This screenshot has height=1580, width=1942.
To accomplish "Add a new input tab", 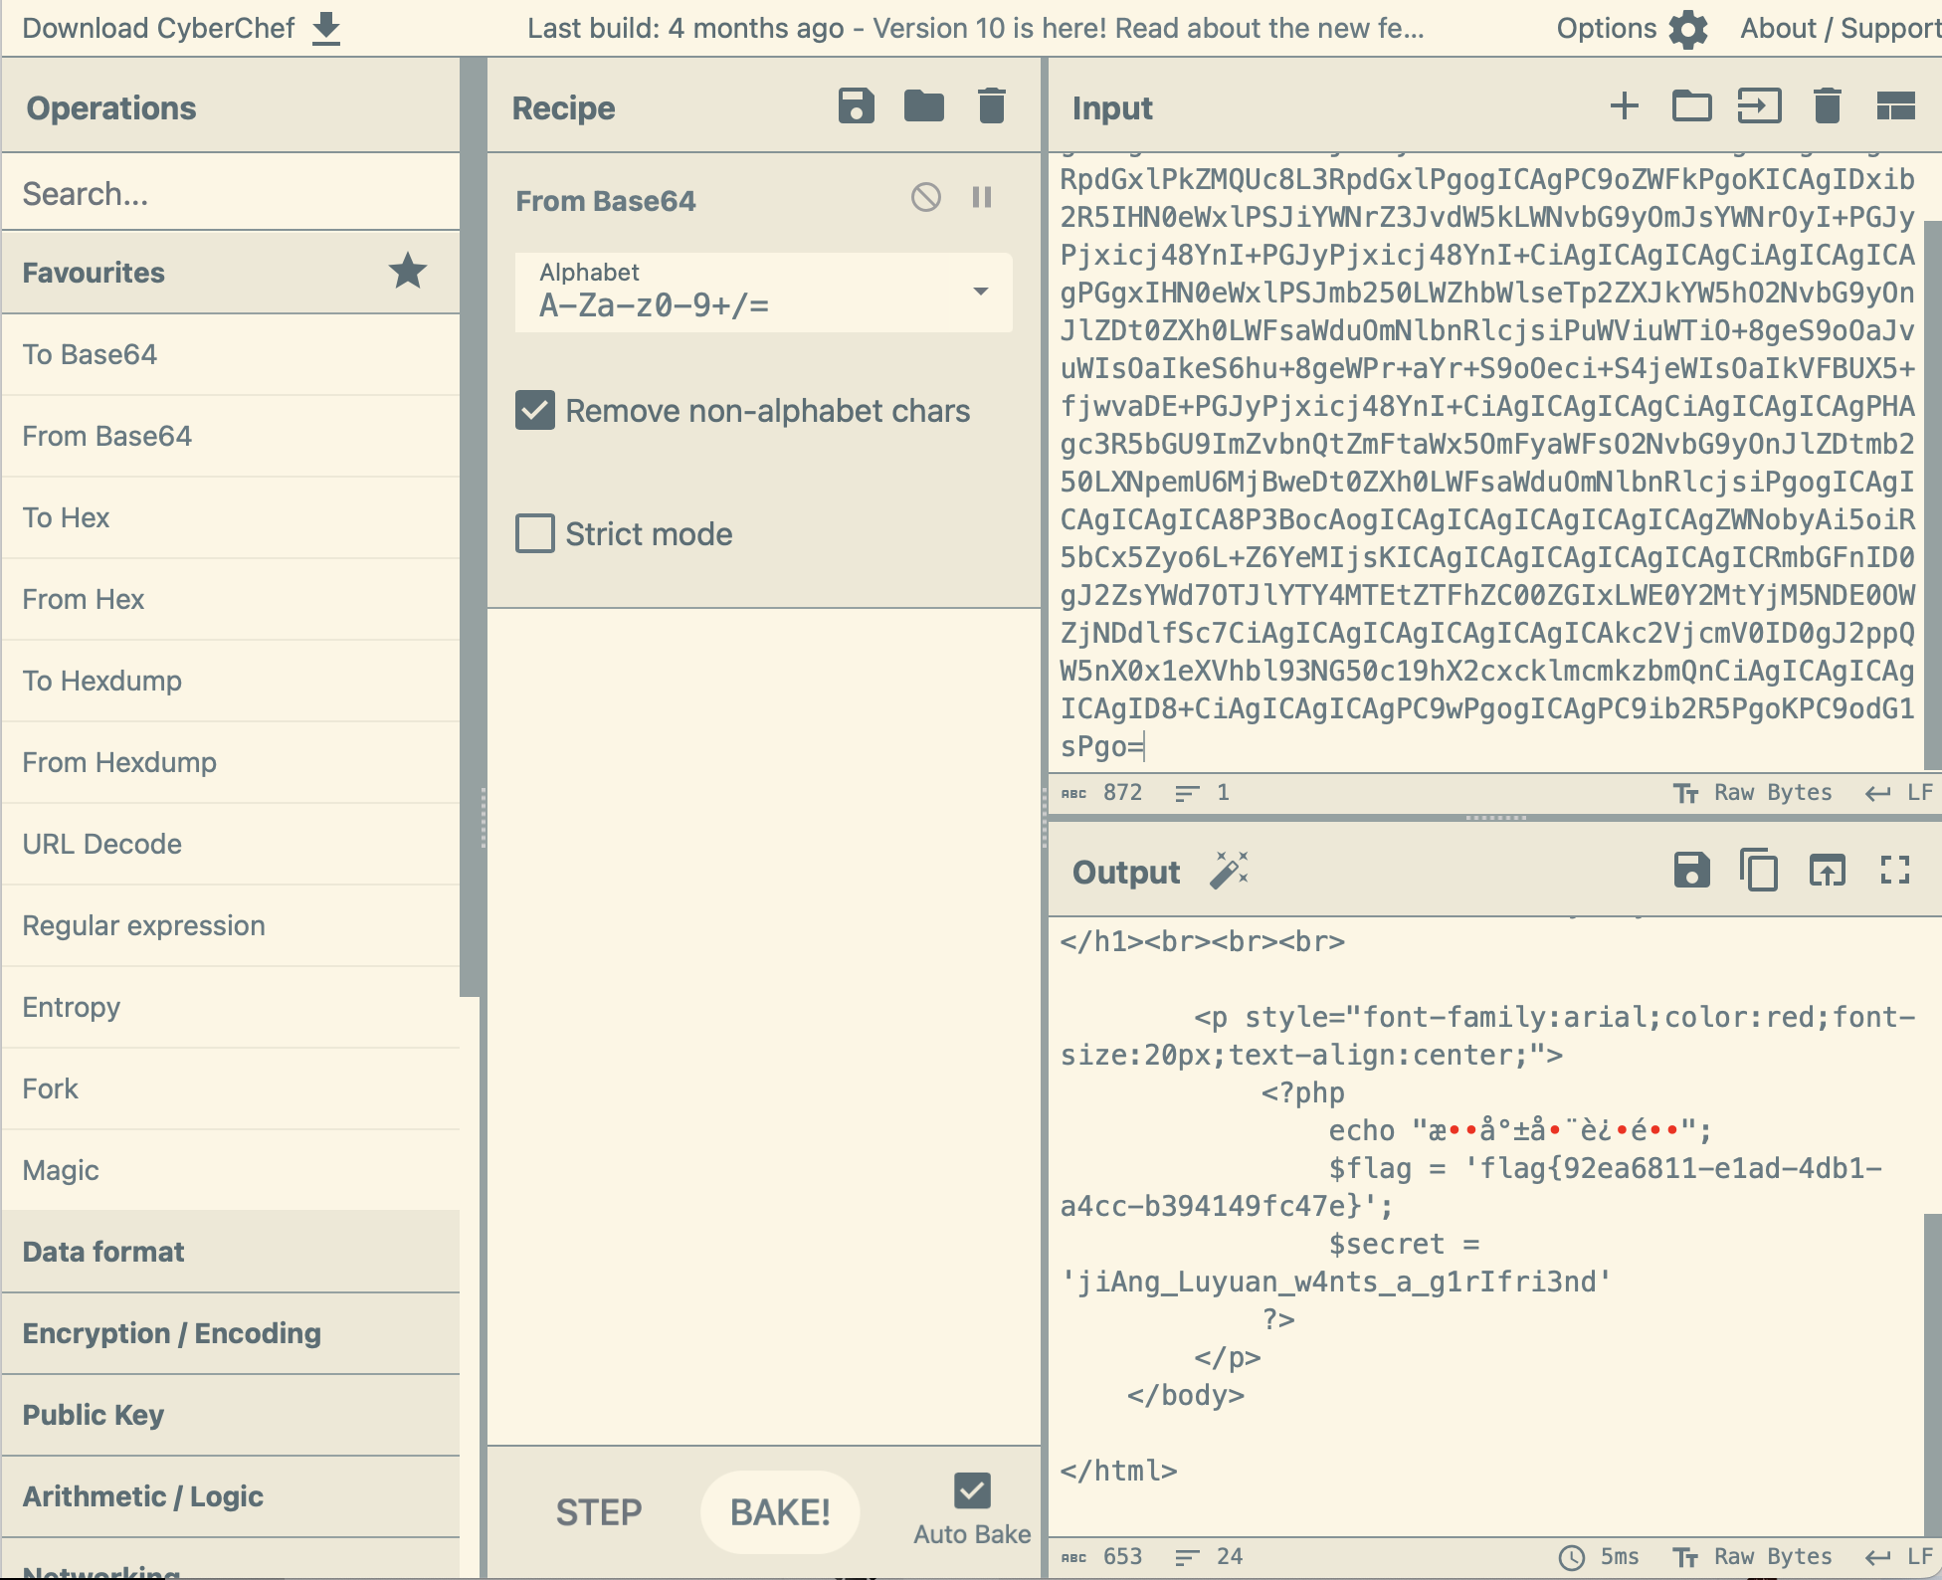I will [x=1624, y=106].
